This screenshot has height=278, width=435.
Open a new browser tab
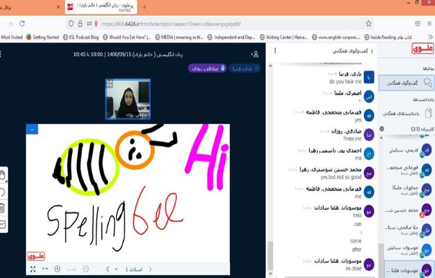(144, 7)
